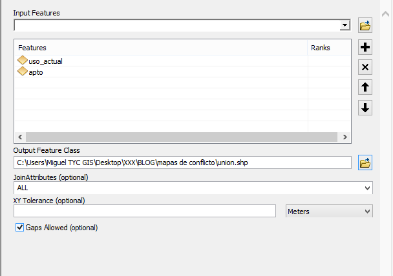Expand the Input Features dropdown arrow
The height and width of the screenshot is (276, 393).
pos(345,25)
